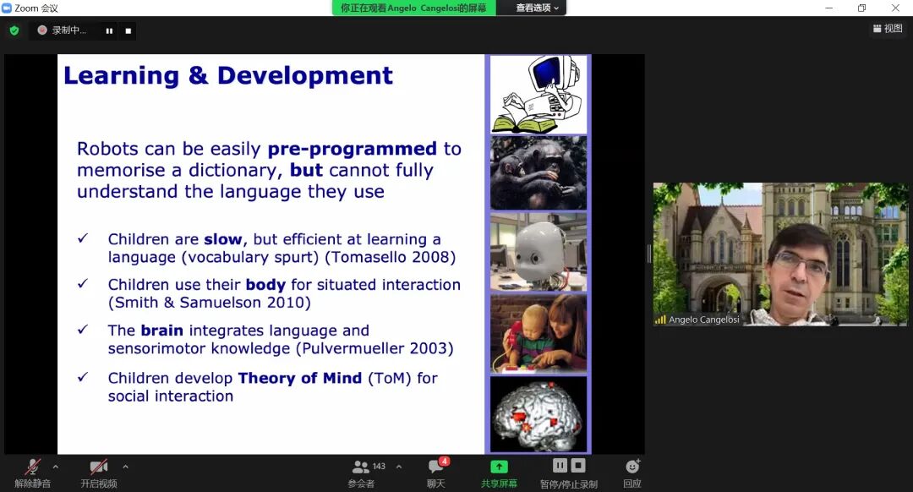Click the Learning & Development slide title
Viewport: 913px width, 492px height.
click(x=228, y=76)
